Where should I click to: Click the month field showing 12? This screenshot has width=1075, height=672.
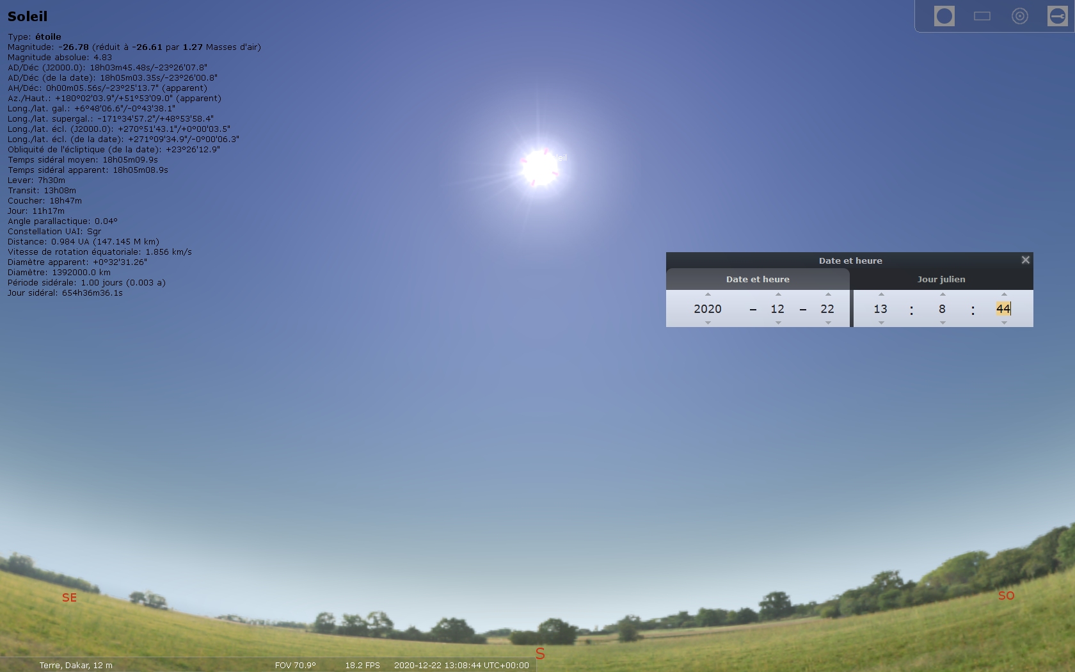(777, 308)
